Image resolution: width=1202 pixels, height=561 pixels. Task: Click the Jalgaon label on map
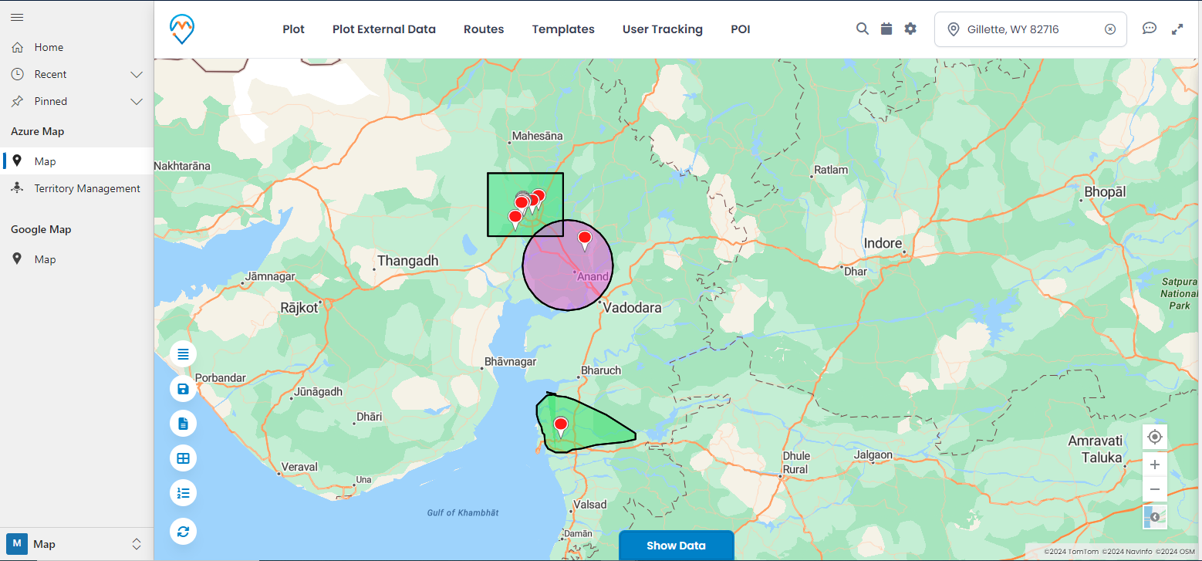click(872, 455)
